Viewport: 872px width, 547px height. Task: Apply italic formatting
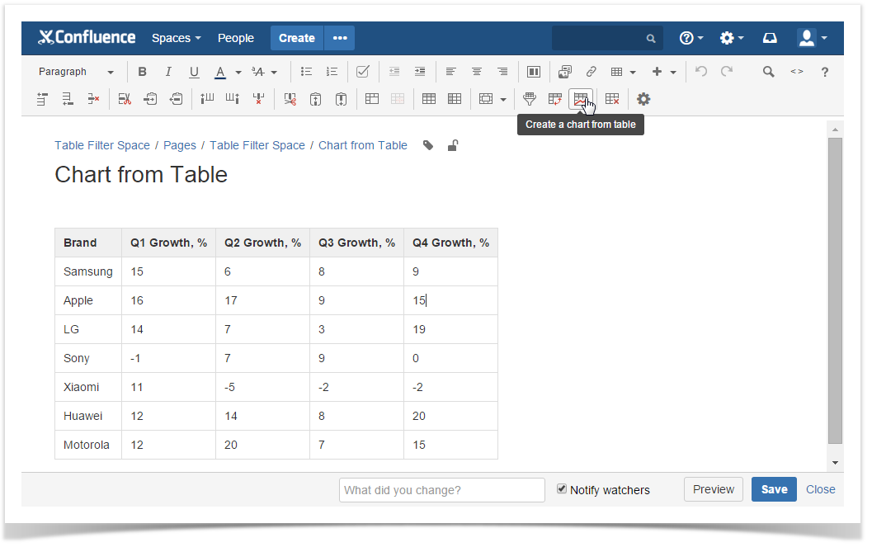point(168,72)
